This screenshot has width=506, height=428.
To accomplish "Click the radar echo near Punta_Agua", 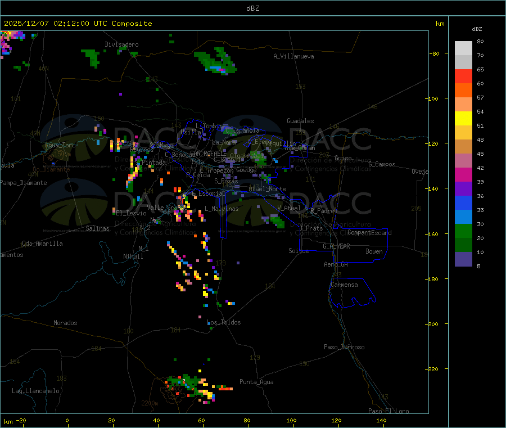I will [x=225, y=388].
